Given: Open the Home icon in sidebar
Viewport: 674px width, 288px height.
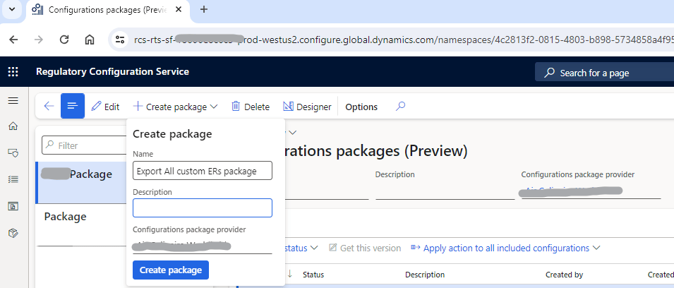Looking at the screenshot, I should click(13, 126).
